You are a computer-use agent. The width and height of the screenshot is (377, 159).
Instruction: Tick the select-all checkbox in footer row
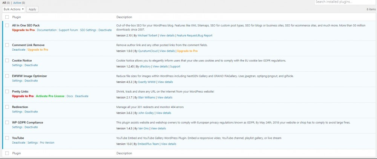point(7,153)
